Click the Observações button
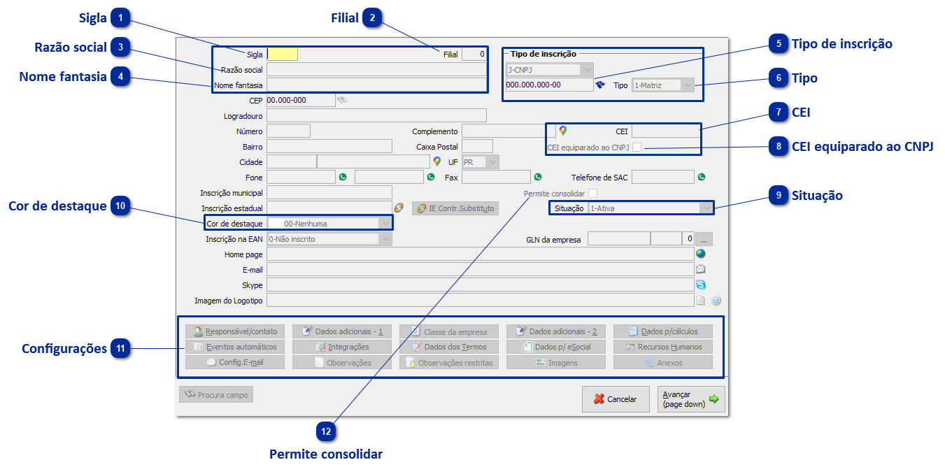Image resolution: width=945 pixels, height=474 pixels. tap(342, 362)
